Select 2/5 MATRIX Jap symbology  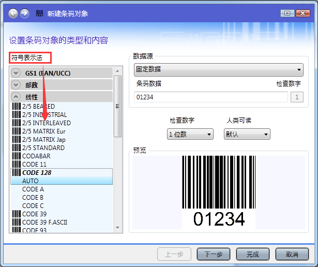point(44,140)
